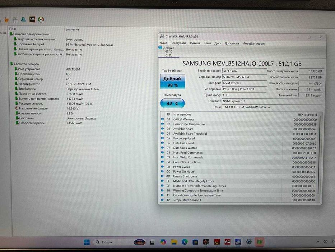
Task: Show hidden tray icons chevron
Action: click(x=318, y=242)
